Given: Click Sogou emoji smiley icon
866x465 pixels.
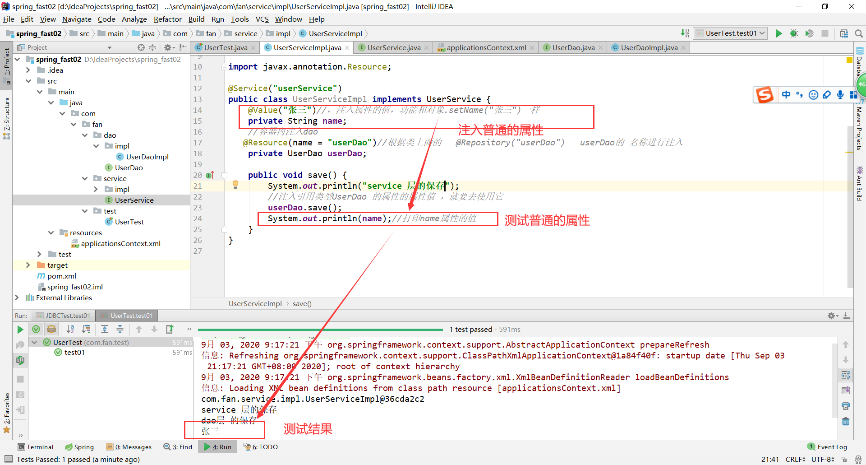Looking at the screenshot, I should pos(813,95).
